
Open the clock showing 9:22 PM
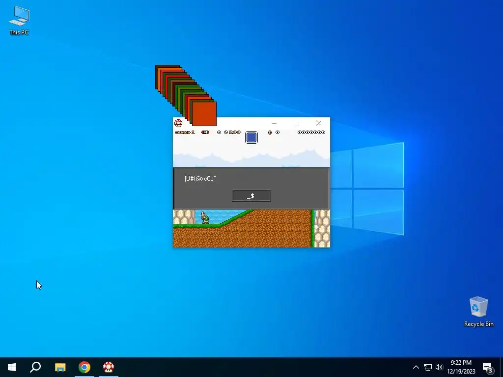pyautogui.click(x=461, y=367)
